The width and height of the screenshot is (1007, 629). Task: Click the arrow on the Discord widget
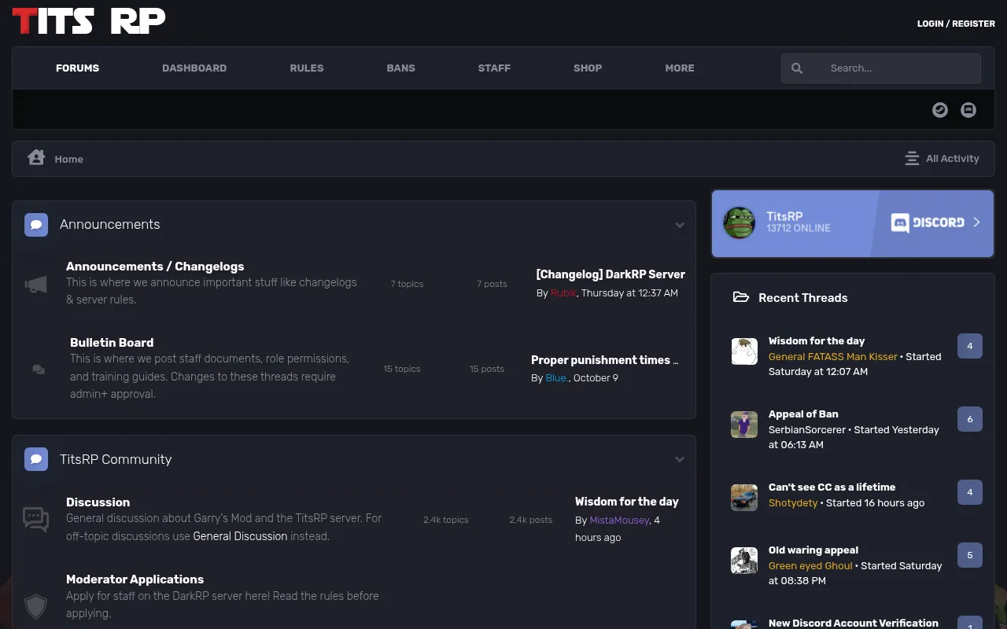977,223
